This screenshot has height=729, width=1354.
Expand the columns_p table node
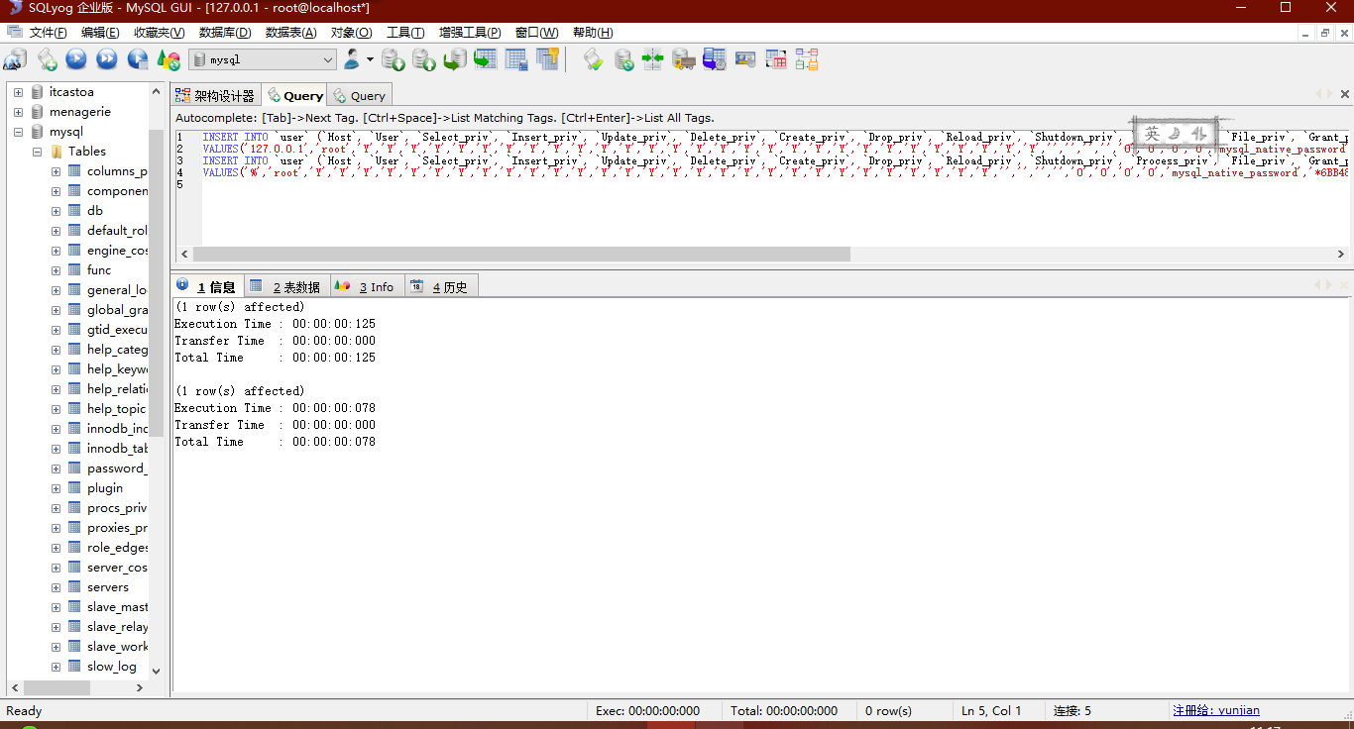click(x=56, y=171)
